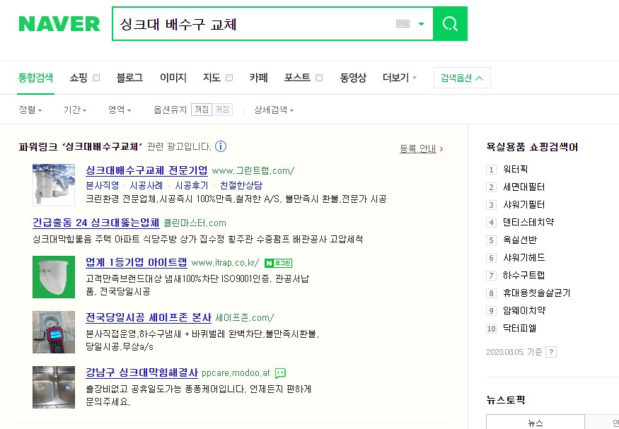Open 긴급출동 24 싱크대뚫는업체 link
Image resolution: width=619 pixels, height=429 pixels.
(96, 223)
